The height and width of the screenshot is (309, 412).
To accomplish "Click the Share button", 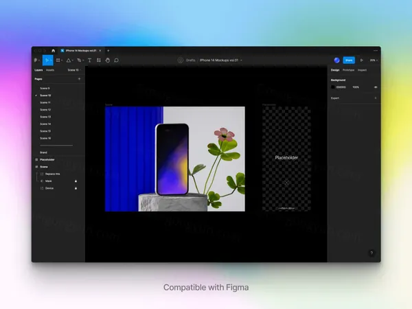I will 349,60.
